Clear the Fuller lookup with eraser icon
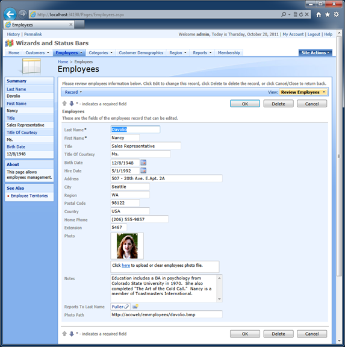Viewport: 345px width, 347px height. (x=126, y=307)
